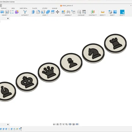Click the configuration table icon in Configure
Image resolution: width=132 pixels, height=132 pixels.
pyautogui.click(x=84, y=12)
